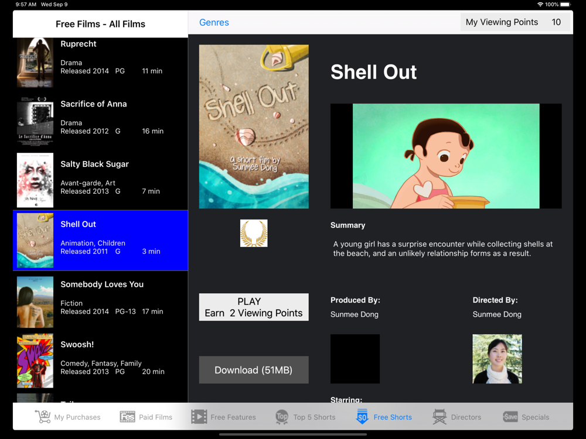Tap the 9:57 AM clock in status bar
This screenshot has height=439, width=586.
tap(26, 5)
